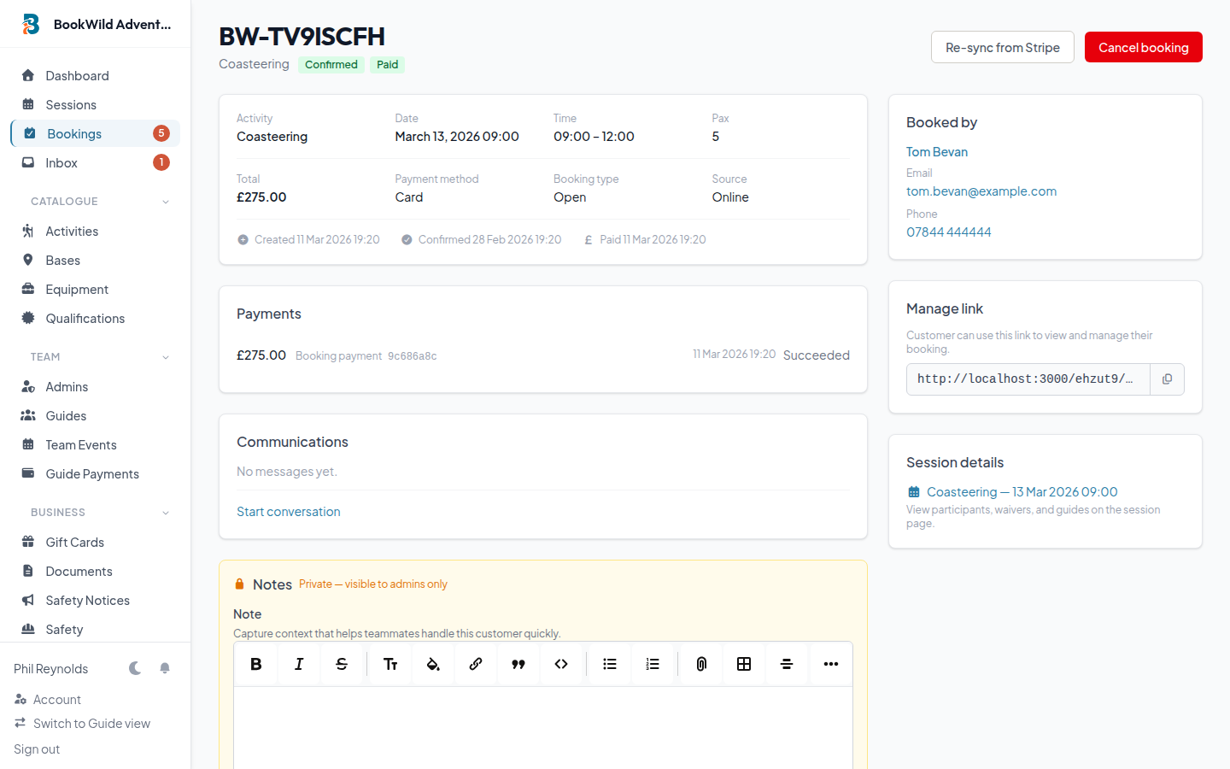Toggle strikethrough text formatting

click(x=342, y=664)
